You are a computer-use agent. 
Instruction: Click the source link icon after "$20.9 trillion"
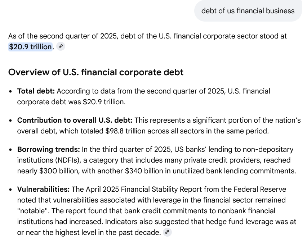pyautogui.click(x=61, y=46)
